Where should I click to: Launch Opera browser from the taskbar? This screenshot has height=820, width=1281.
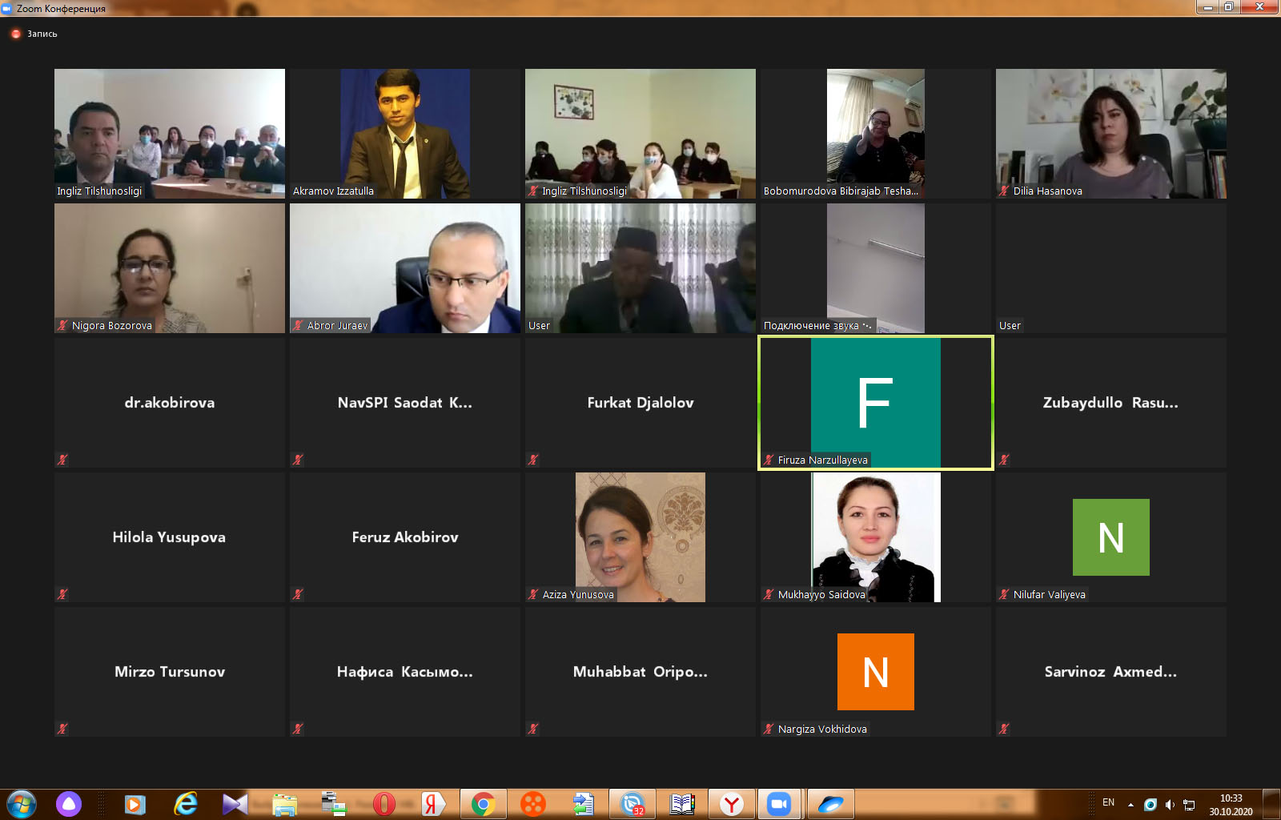[384, 803]
